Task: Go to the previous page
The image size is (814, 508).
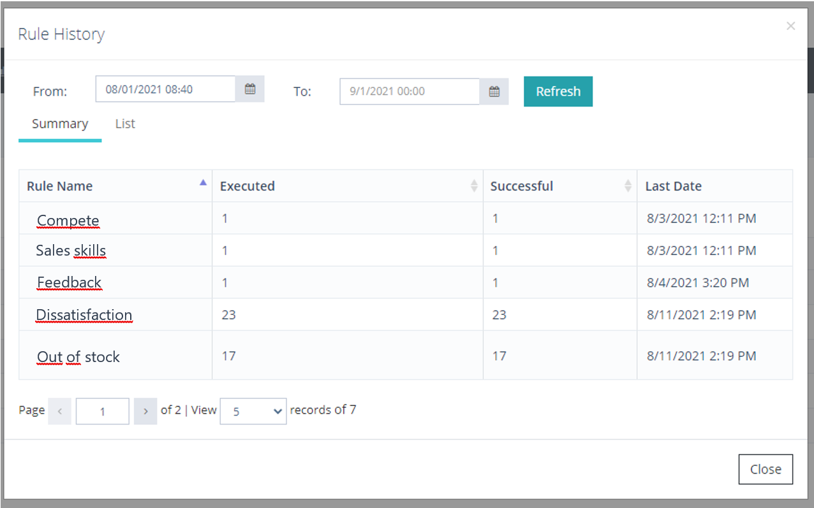Action: (60, 411)
